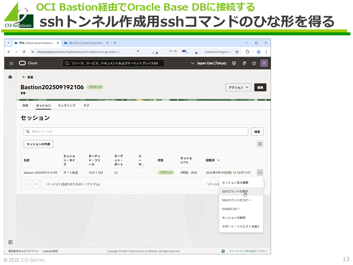Click the アクティブ status badge in session row
This screenshot has width=353, height=265.
tap(166, 173)
